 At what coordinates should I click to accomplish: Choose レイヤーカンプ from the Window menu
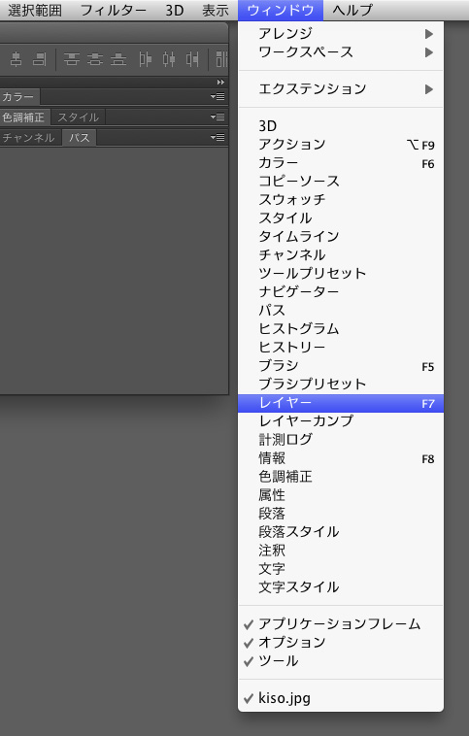[341, 421]
